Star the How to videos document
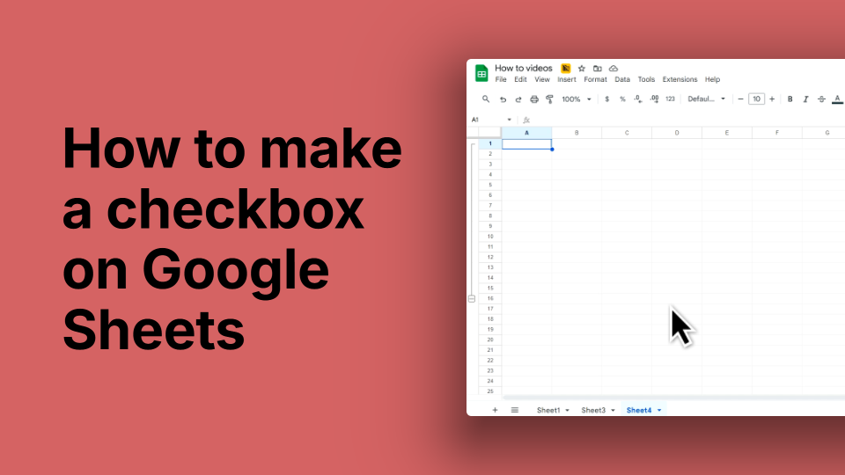 coord(582,69)
